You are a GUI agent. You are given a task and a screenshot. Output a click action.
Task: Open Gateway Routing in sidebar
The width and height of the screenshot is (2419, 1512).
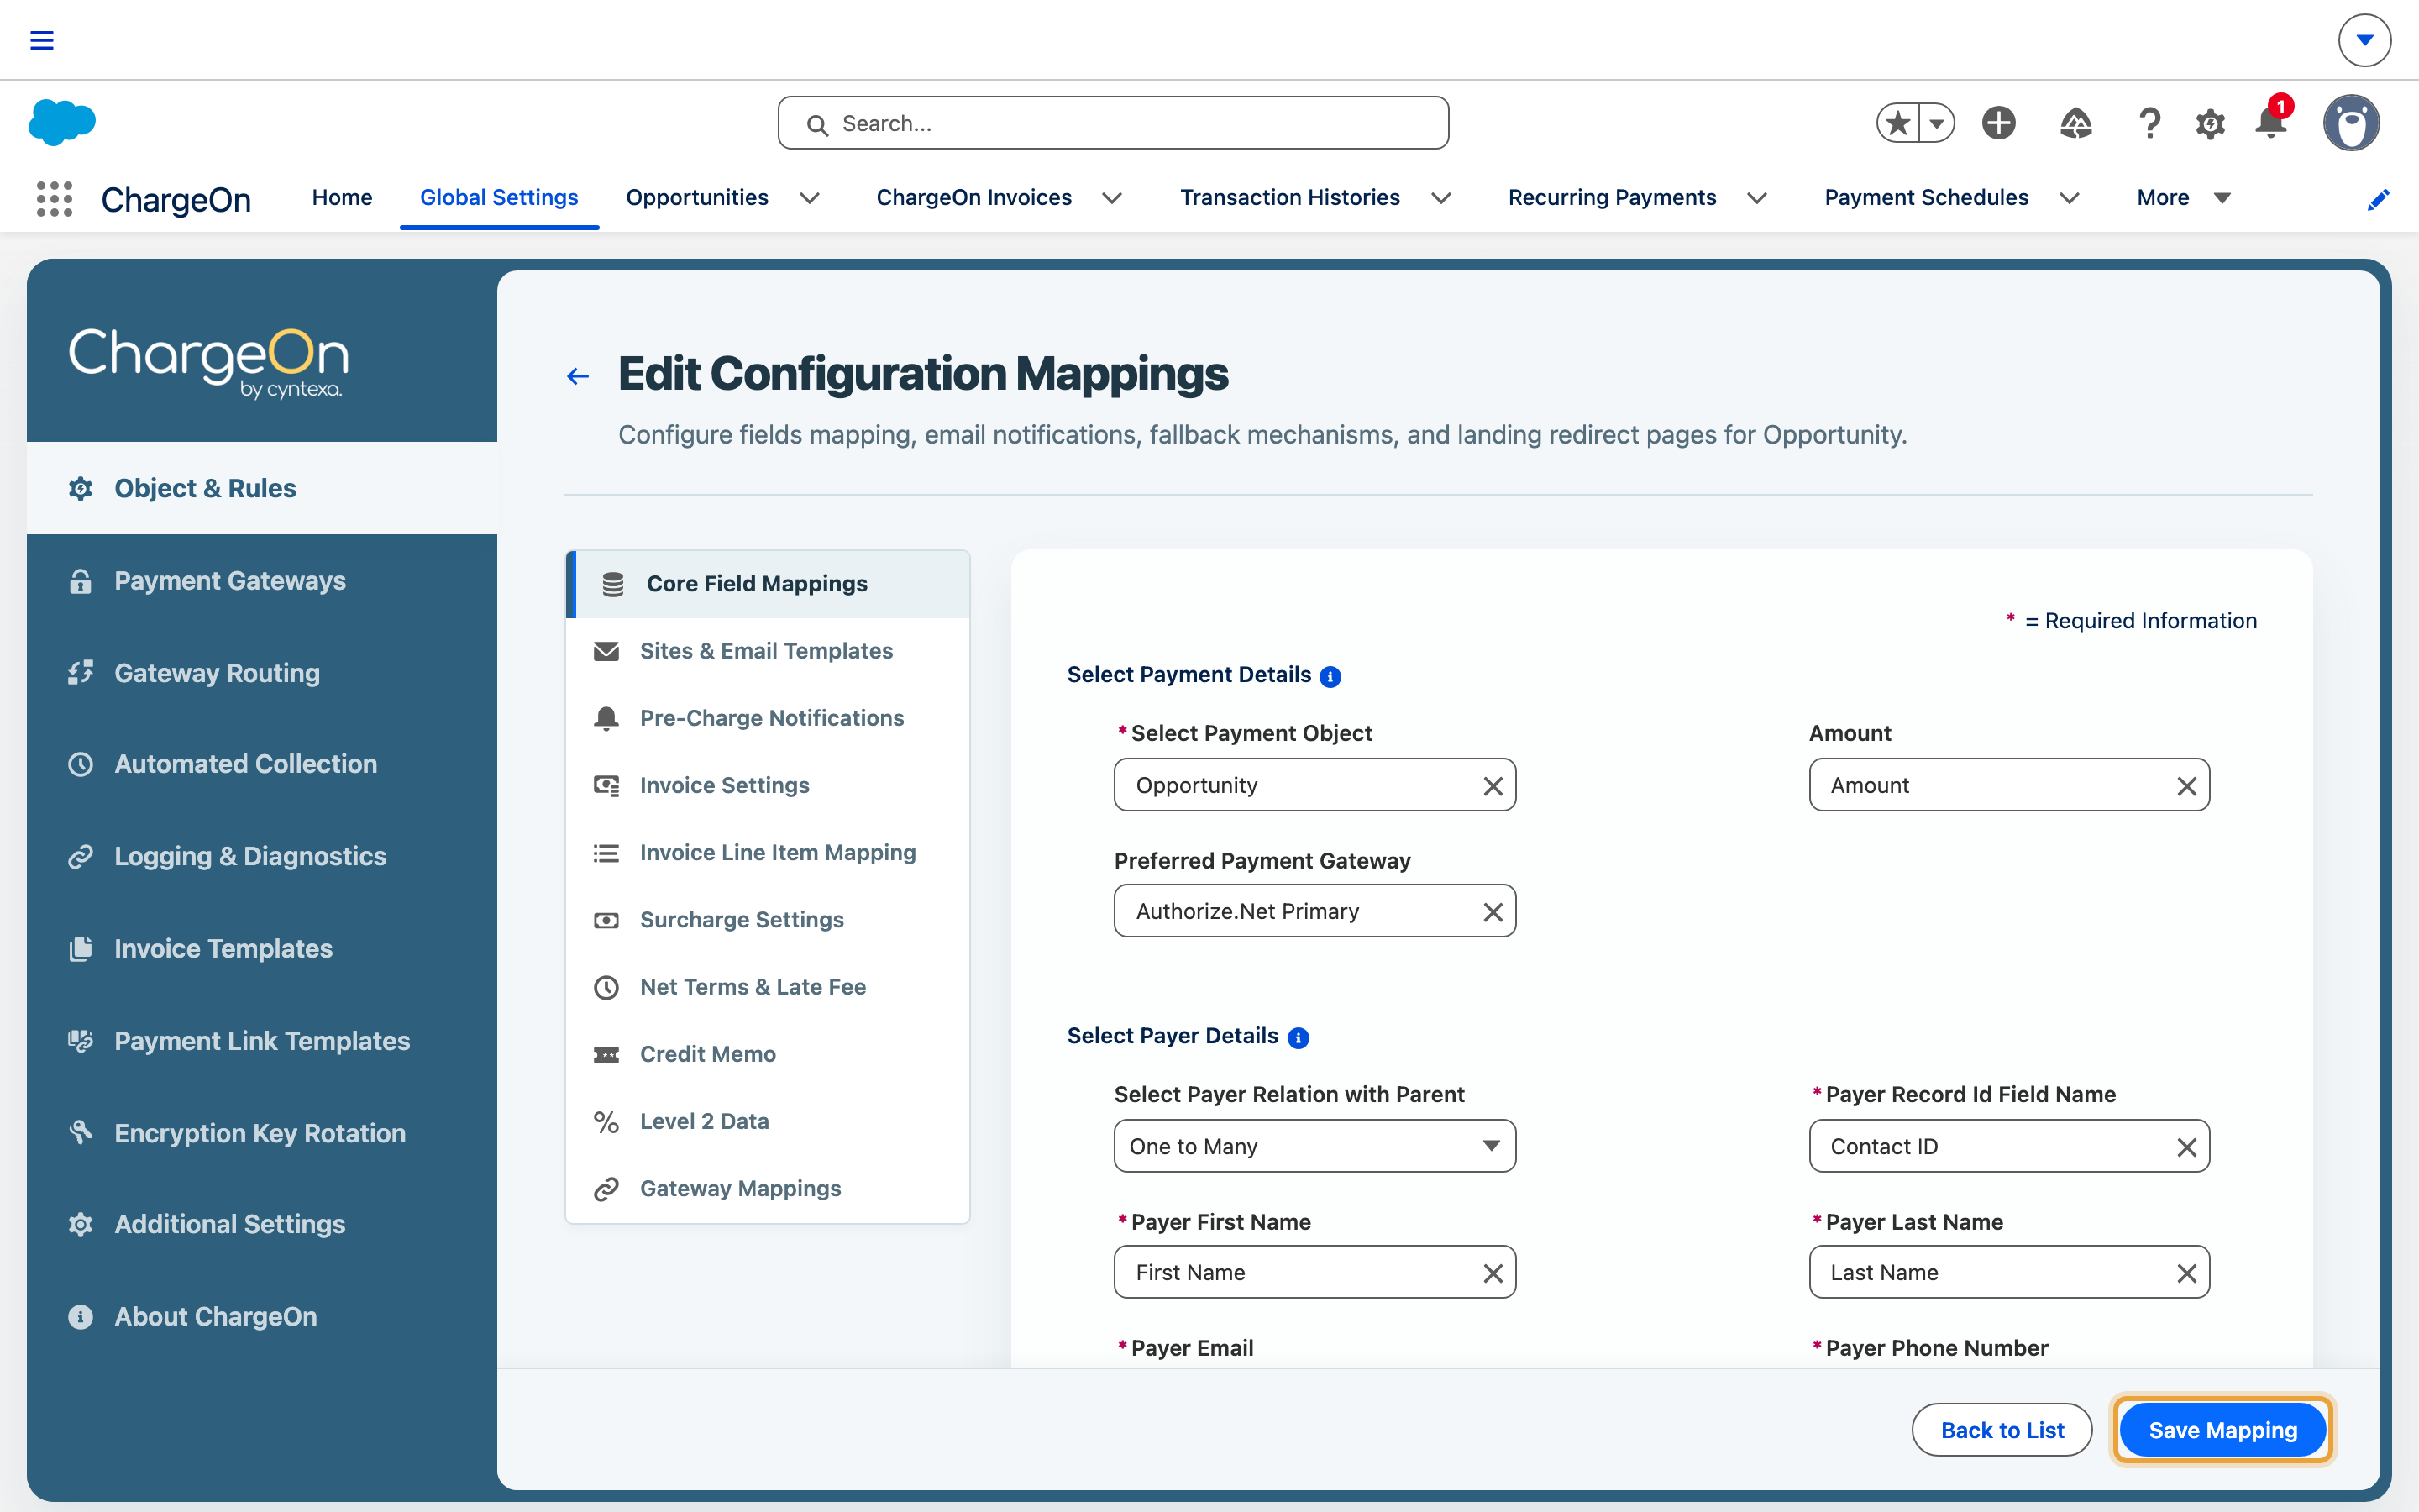(x=262, y=673)
